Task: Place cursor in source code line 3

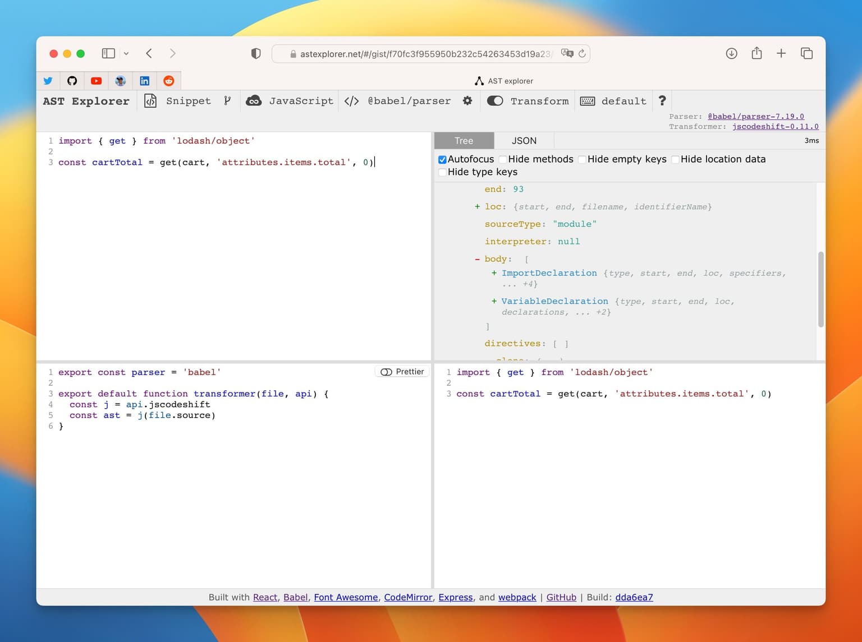Action: click(217, 162)
